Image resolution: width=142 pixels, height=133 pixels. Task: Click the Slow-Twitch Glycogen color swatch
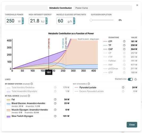tap(9, 117)
